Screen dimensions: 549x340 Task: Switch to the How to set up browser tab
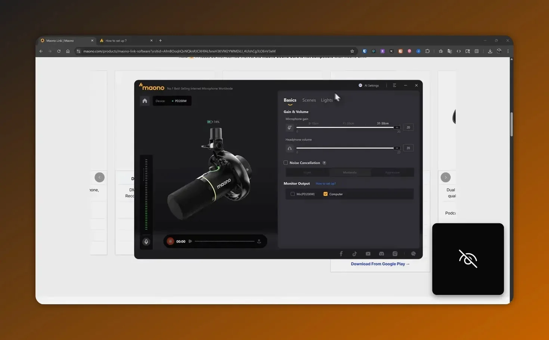[x=126, y=41]
